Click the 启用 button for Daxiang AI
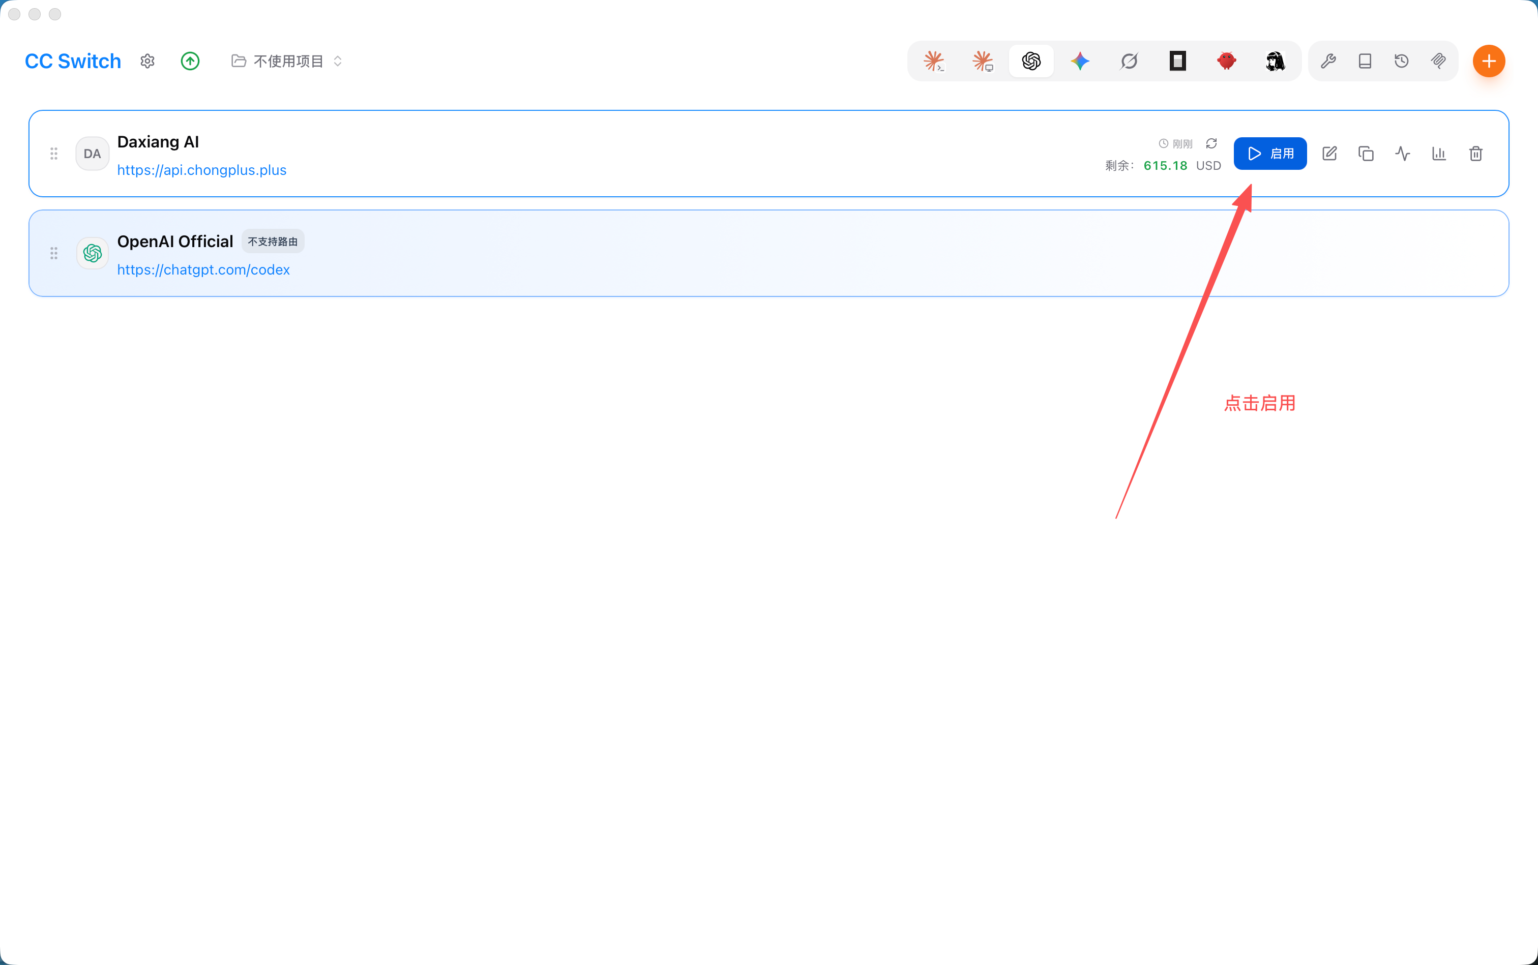Screen dimensions: 1538x965 pyautogui.click(x=1270, y=154)
